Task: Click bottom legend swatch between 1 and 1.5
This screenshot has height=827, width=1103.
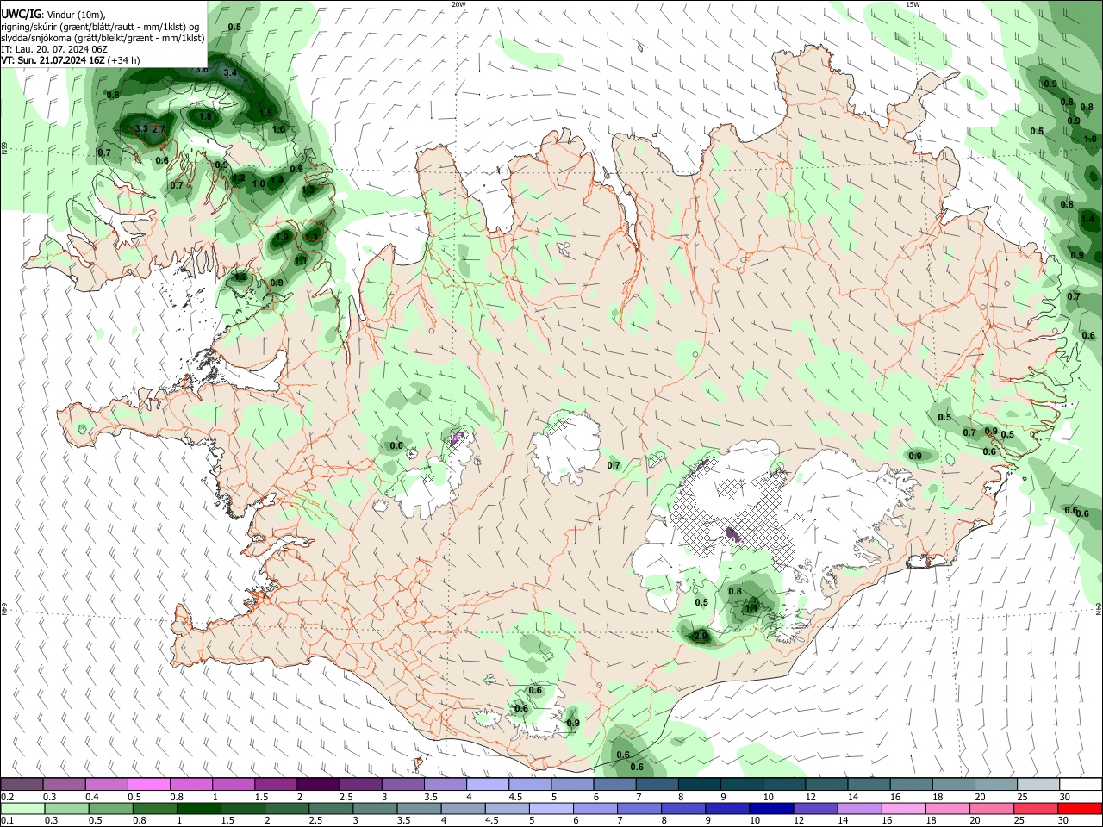Action: click(200, 809)
